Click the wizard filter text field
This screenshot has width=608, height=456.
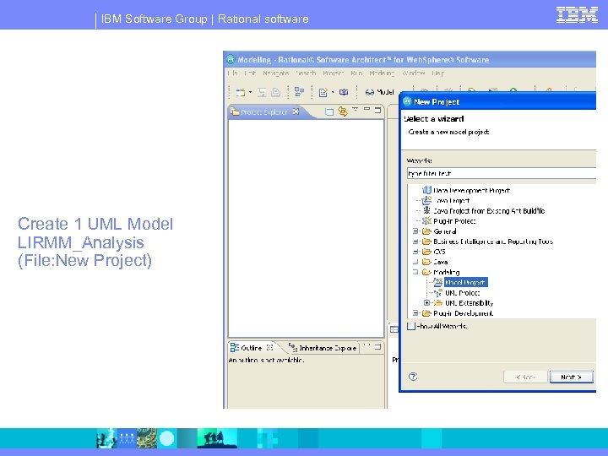click(x=502, y=173)
